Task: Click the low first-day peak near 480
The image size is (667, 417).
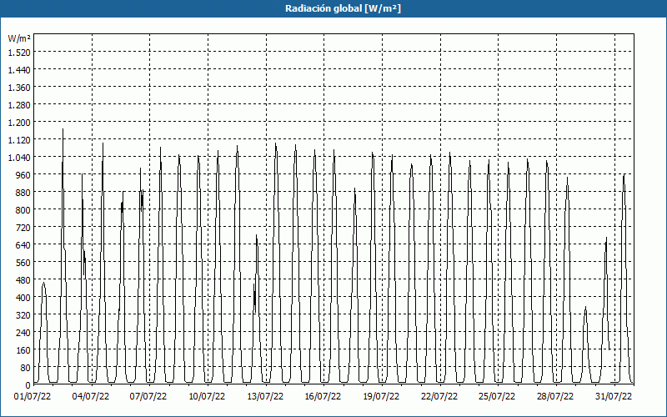Action: (x=43, y=283)
